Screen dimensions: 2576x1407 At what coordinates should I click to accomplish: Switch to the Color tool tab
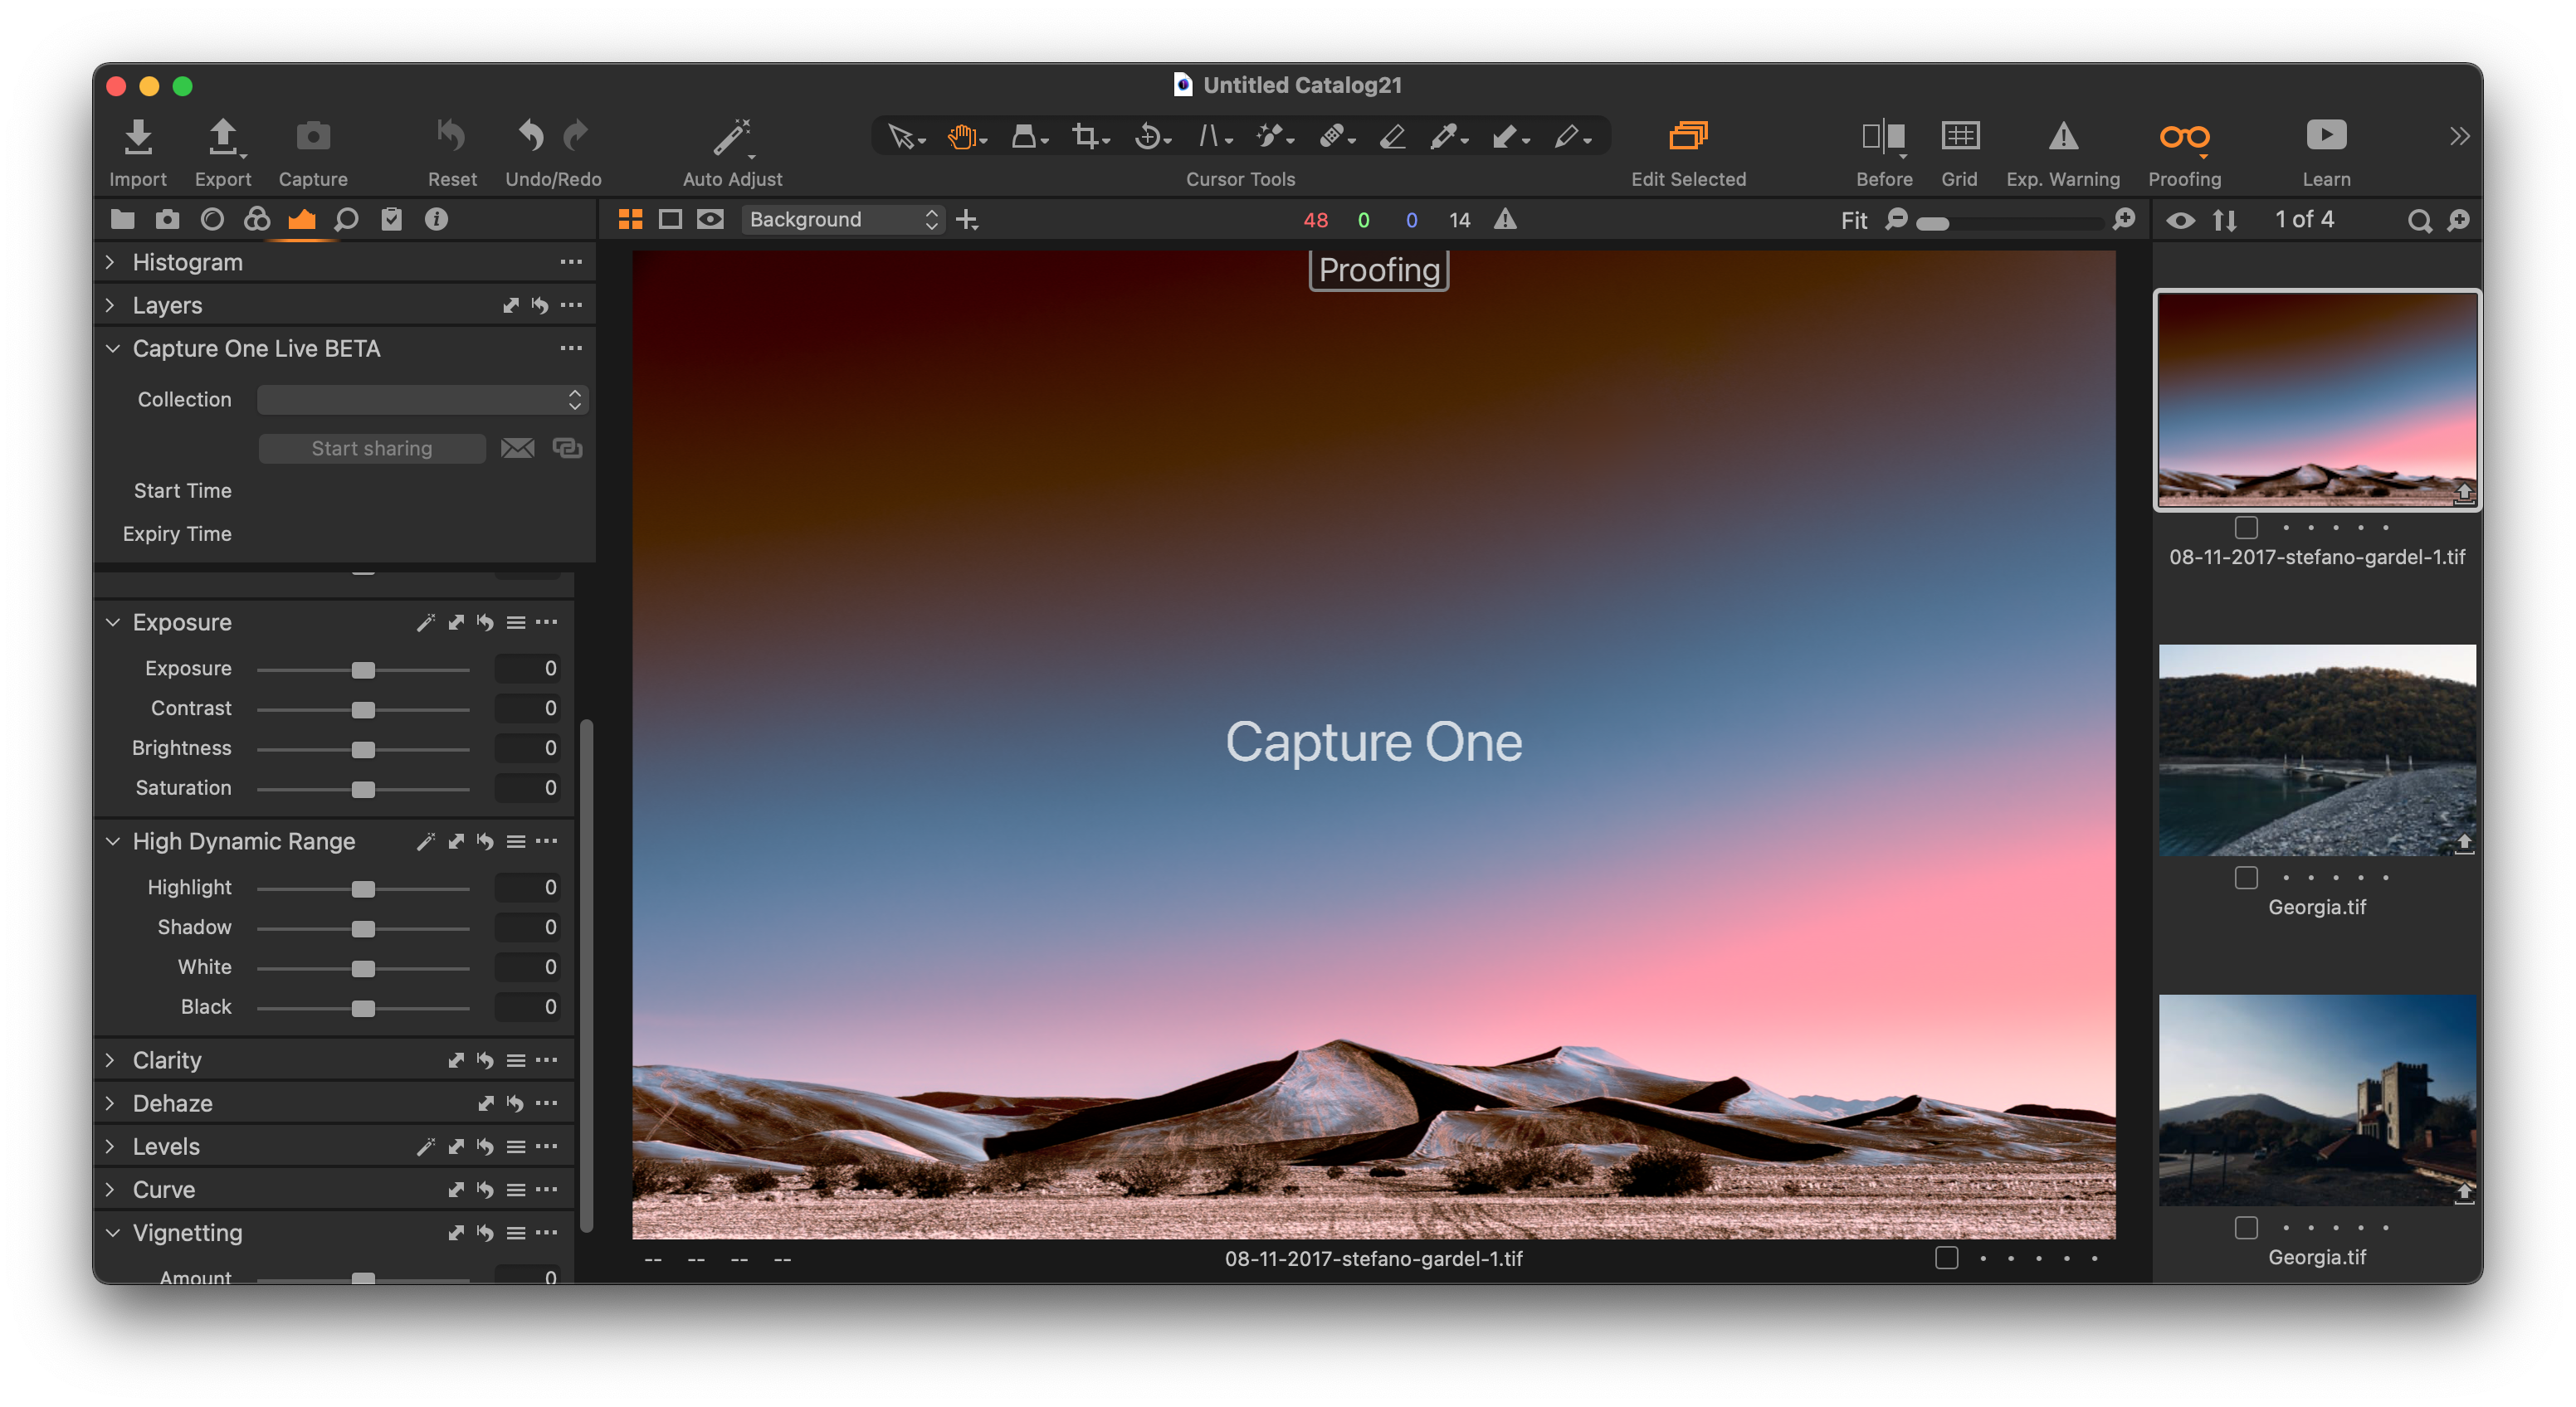click(257, 220)
